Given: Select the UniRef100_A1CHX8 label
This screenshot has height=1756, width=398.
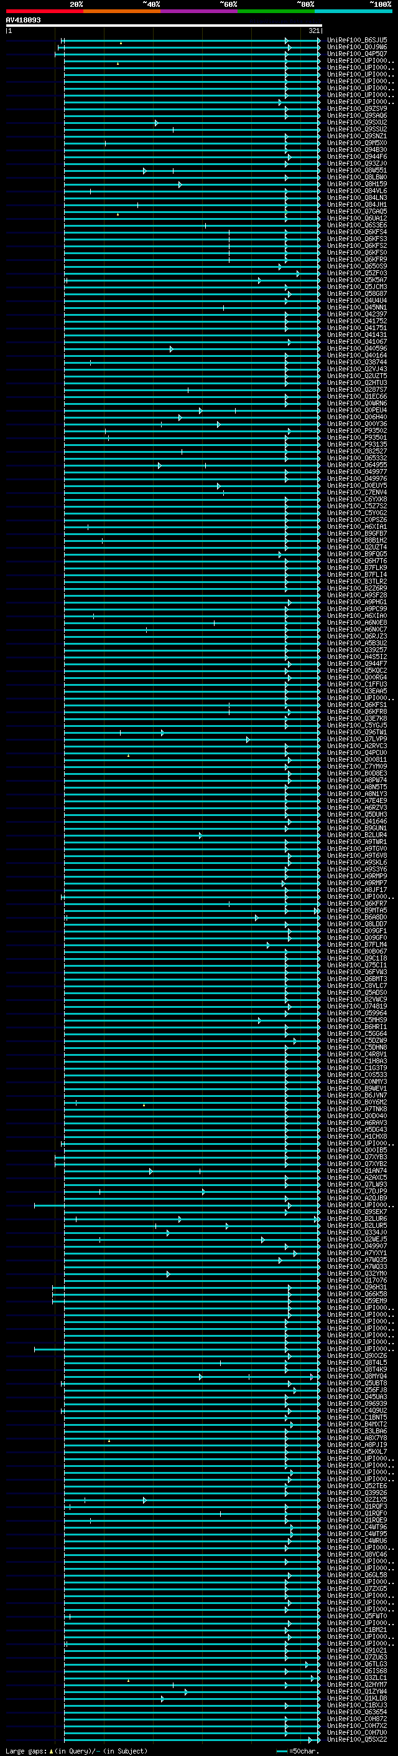Looking at the screenshot, I should [x=357, y=1136].
